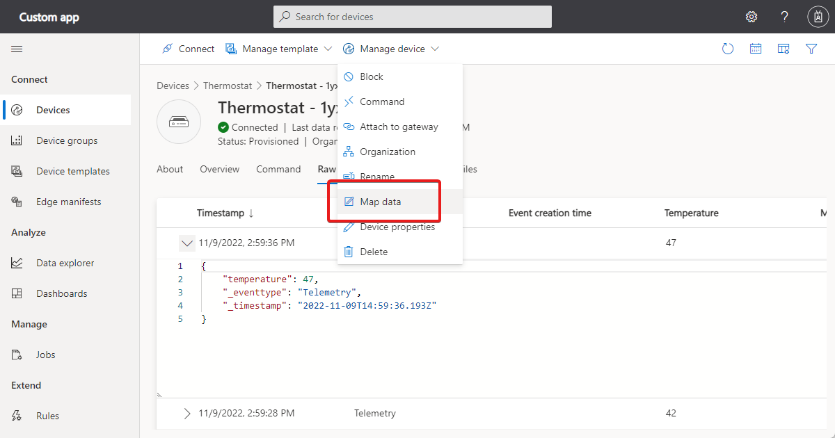Switch to the Overview tab
This screenshot has width=835, height=438.
pyautogui.click(x=219, y=169)
